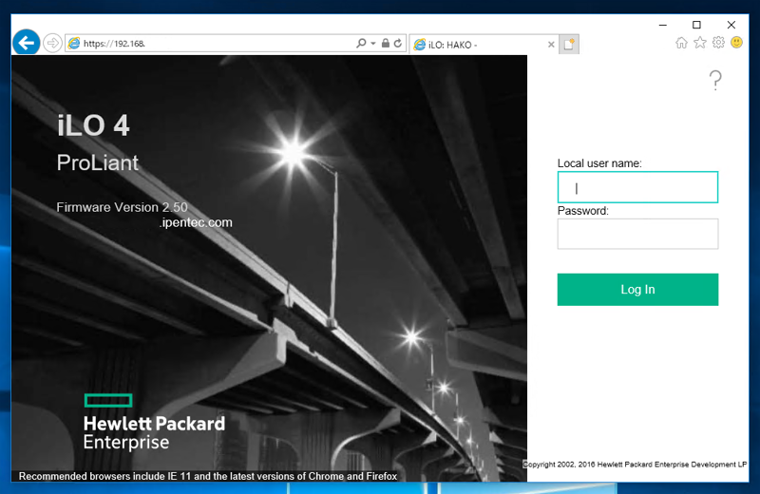The image size is (760, 494).
Task: Open iLO help via the question mark
Action: click(x=715, y=80)
